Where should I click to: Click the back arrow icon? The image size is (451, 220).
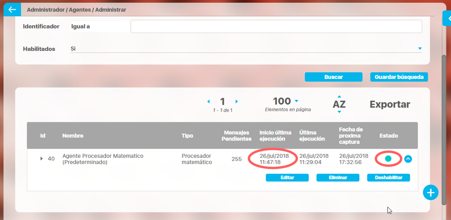12,10
